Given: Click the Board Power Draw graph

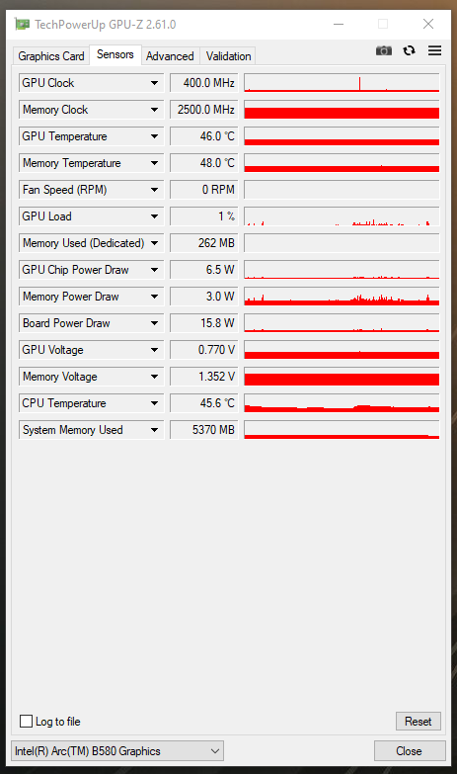Looking at the screenshot, I should click(x=342, y=323).
